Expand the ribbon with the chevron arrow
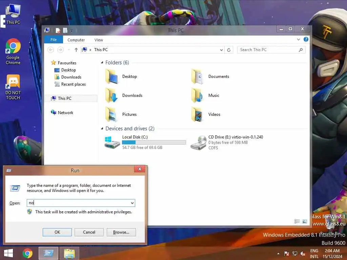 tap(298, 39)
